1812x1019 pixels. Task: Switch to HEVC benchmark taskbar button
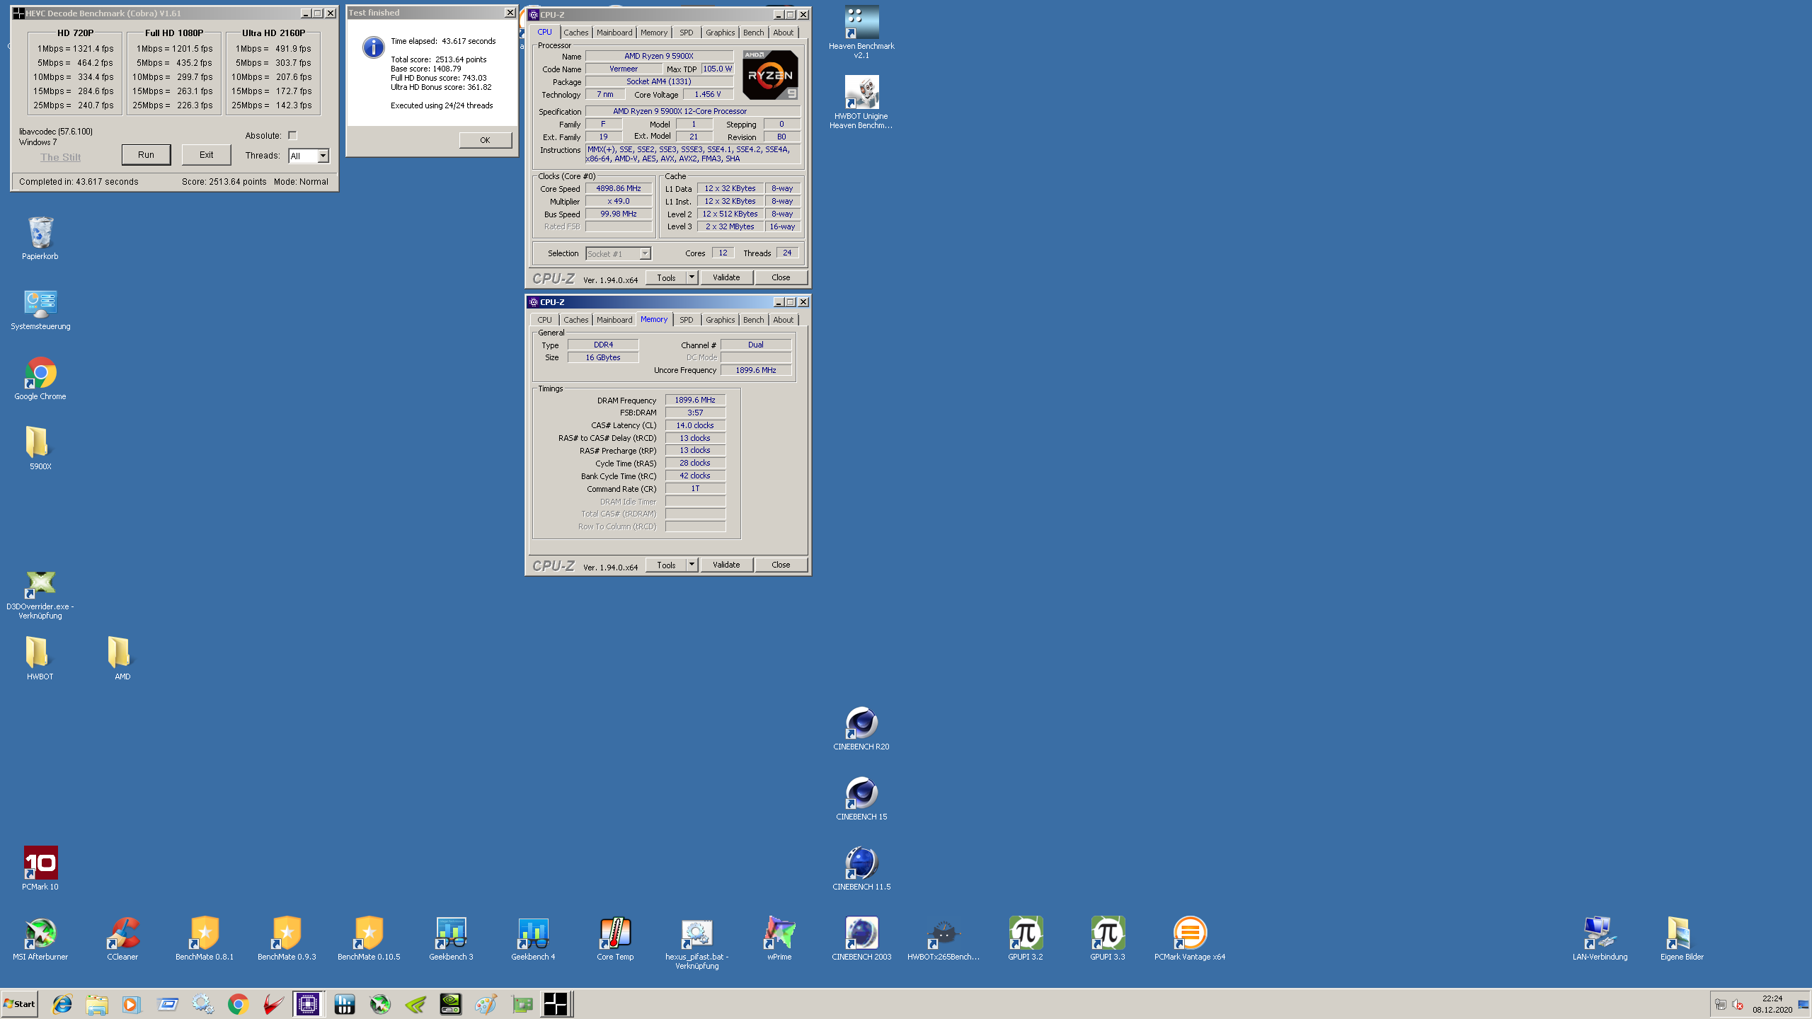(x=556, y=1004)
